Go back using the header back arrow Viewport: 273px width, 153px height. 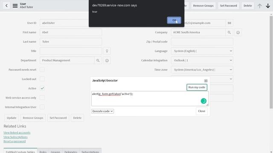click(x=6, y=6)
